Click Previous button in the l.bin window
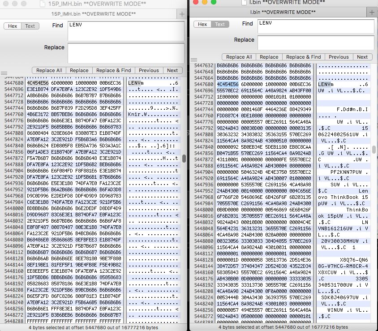This screenshot has height=331, width=378. click(339, 57)
